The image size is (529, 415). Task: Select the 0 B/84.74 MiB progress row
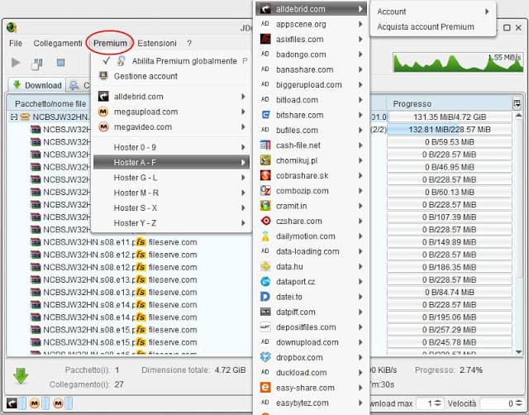point(450,292)
